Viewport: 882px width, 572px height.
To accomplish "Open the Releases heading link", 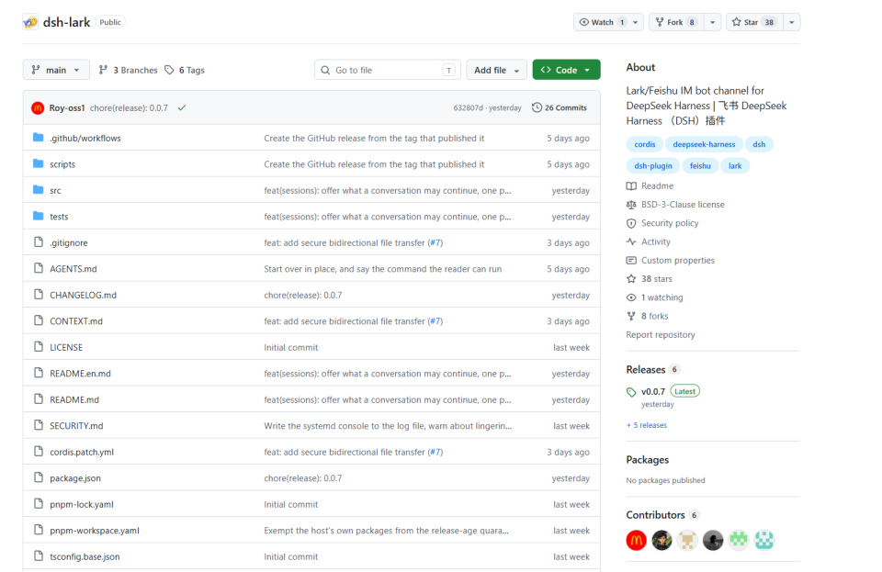I will click(x=646, y=369).
